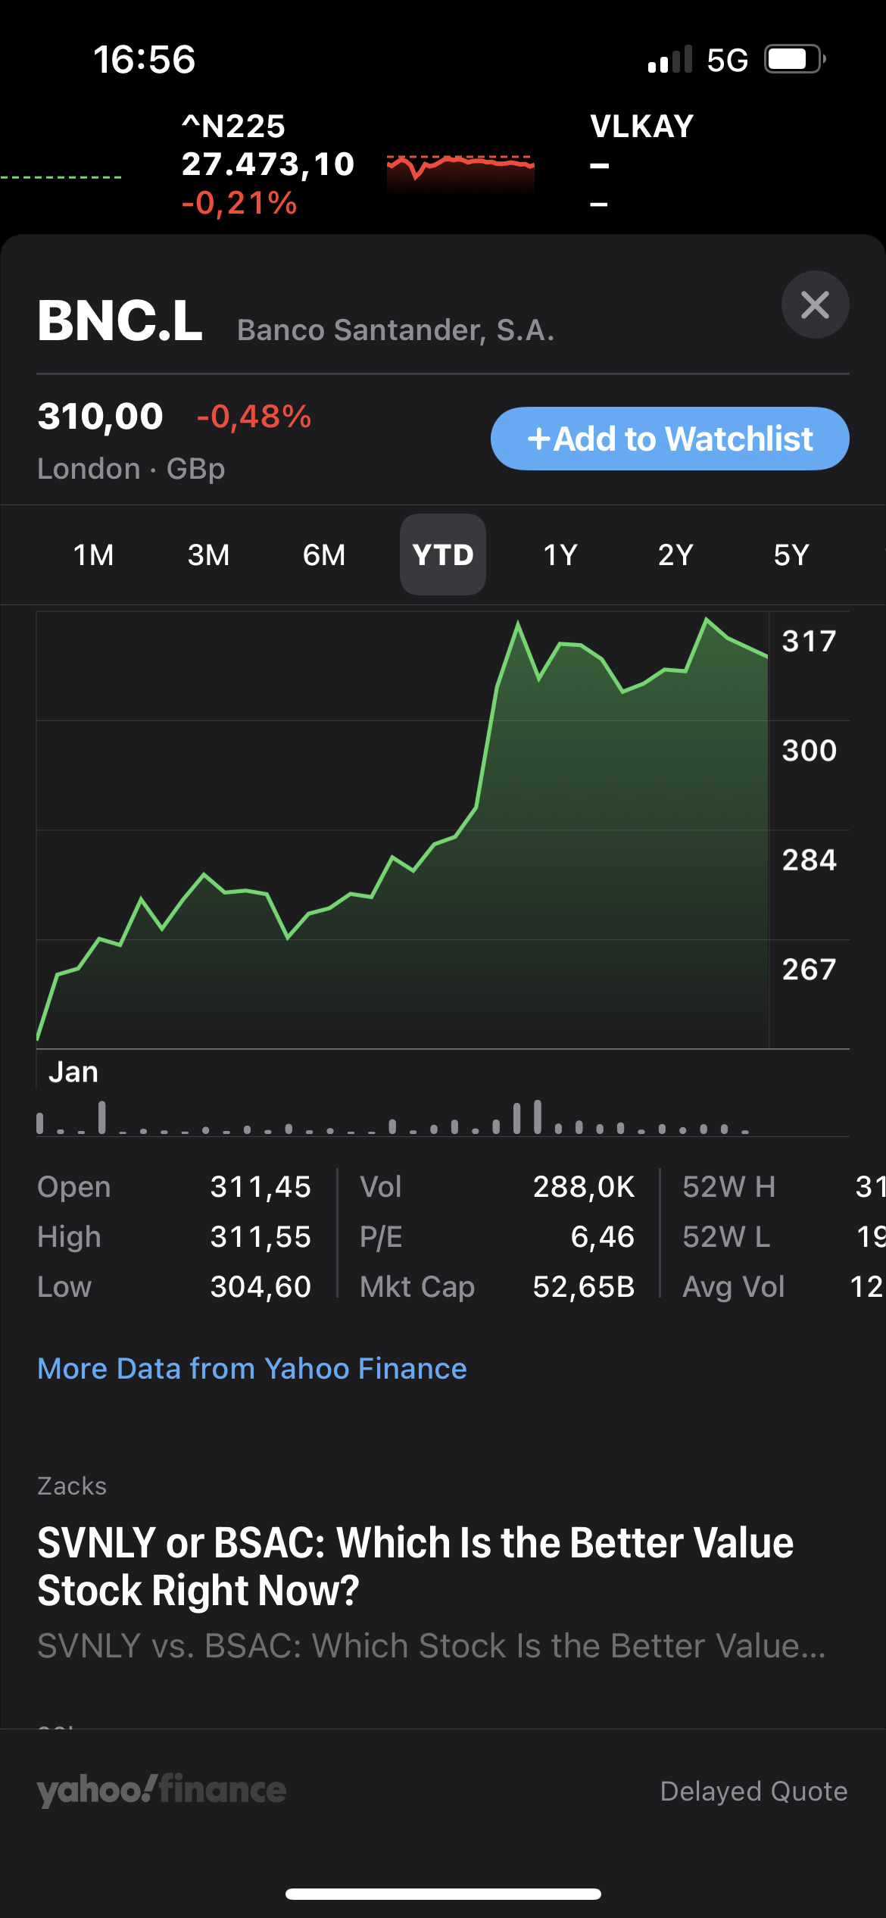Viewport: 886px width, 1918px height.
Task: Choose the 2Y chart range
Action: pos(675,554)
